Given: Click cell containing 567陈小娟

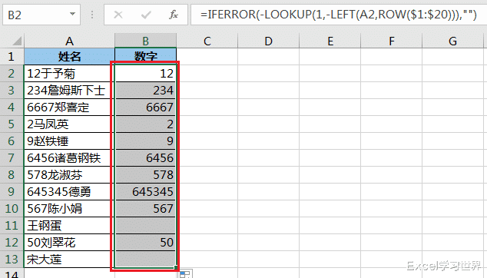Looking at the screenshot, I should click(69, 208).
